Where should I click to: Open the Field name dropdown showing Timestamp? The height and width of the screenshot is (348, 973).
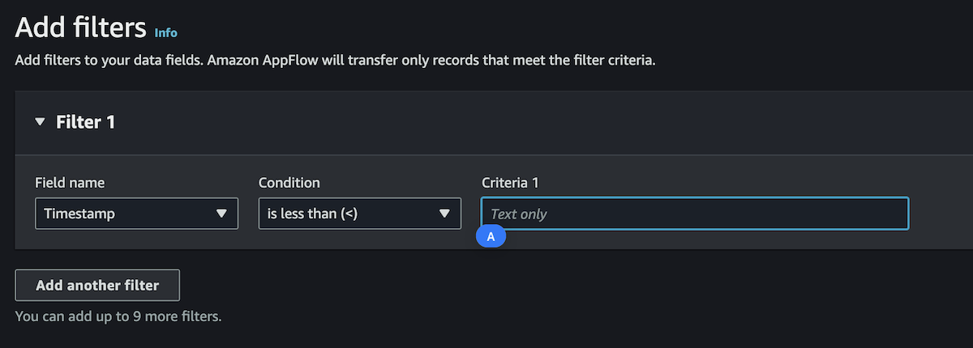[x=136, y=213]
